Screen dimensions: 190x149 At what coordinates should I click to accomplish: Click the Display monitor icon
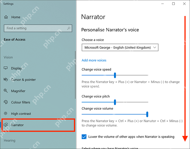click(6, 68)
